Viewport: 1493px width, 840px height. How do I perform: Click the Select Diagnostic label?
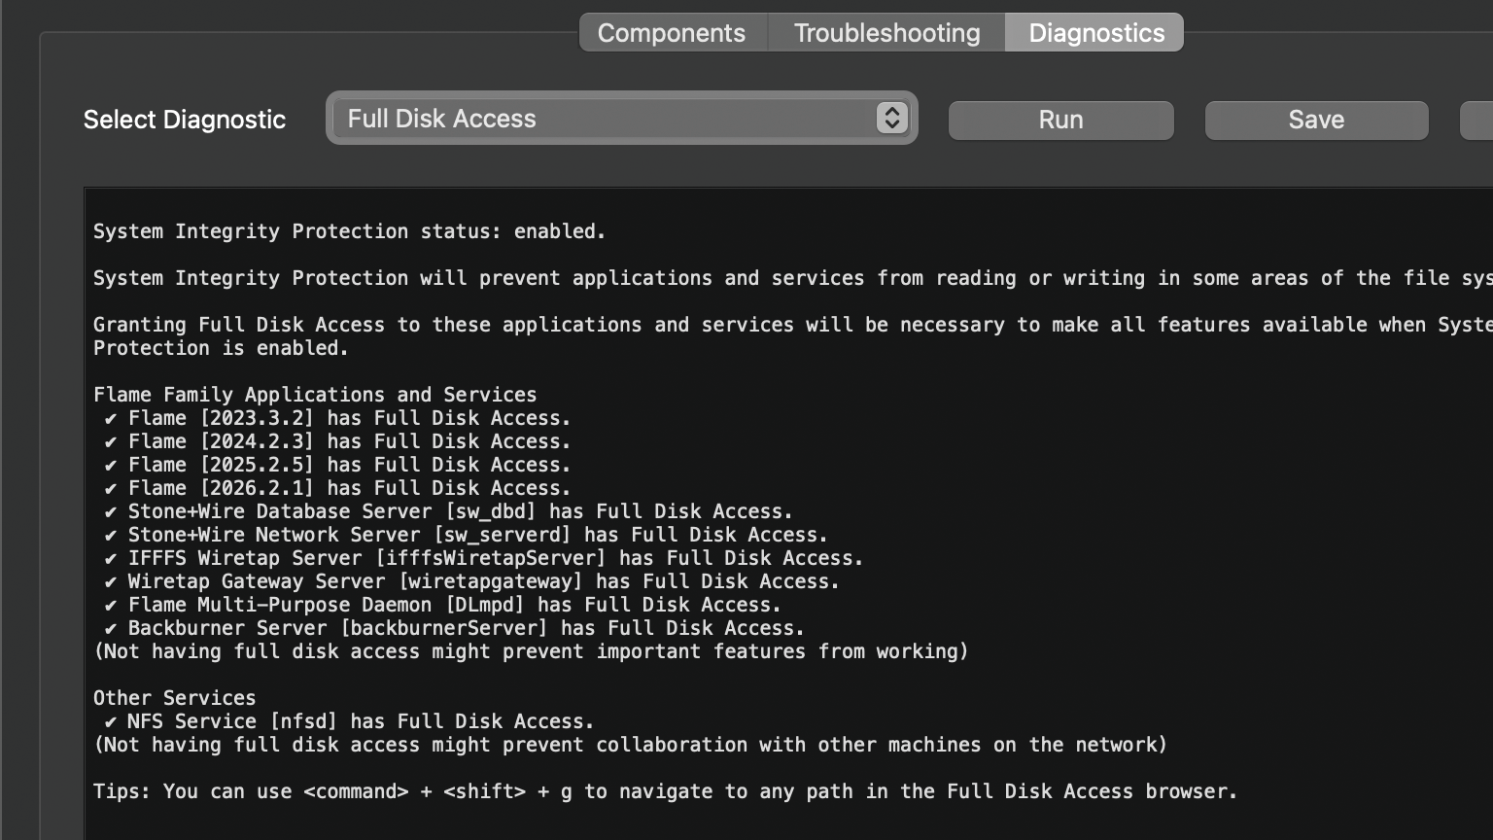(x=185, y=120)
